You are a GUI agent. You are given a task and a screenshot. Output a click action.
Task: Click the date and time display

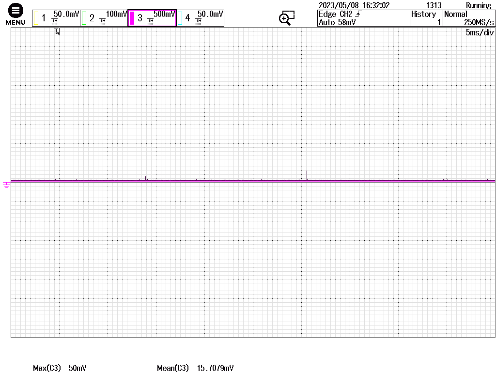(354, 5)
